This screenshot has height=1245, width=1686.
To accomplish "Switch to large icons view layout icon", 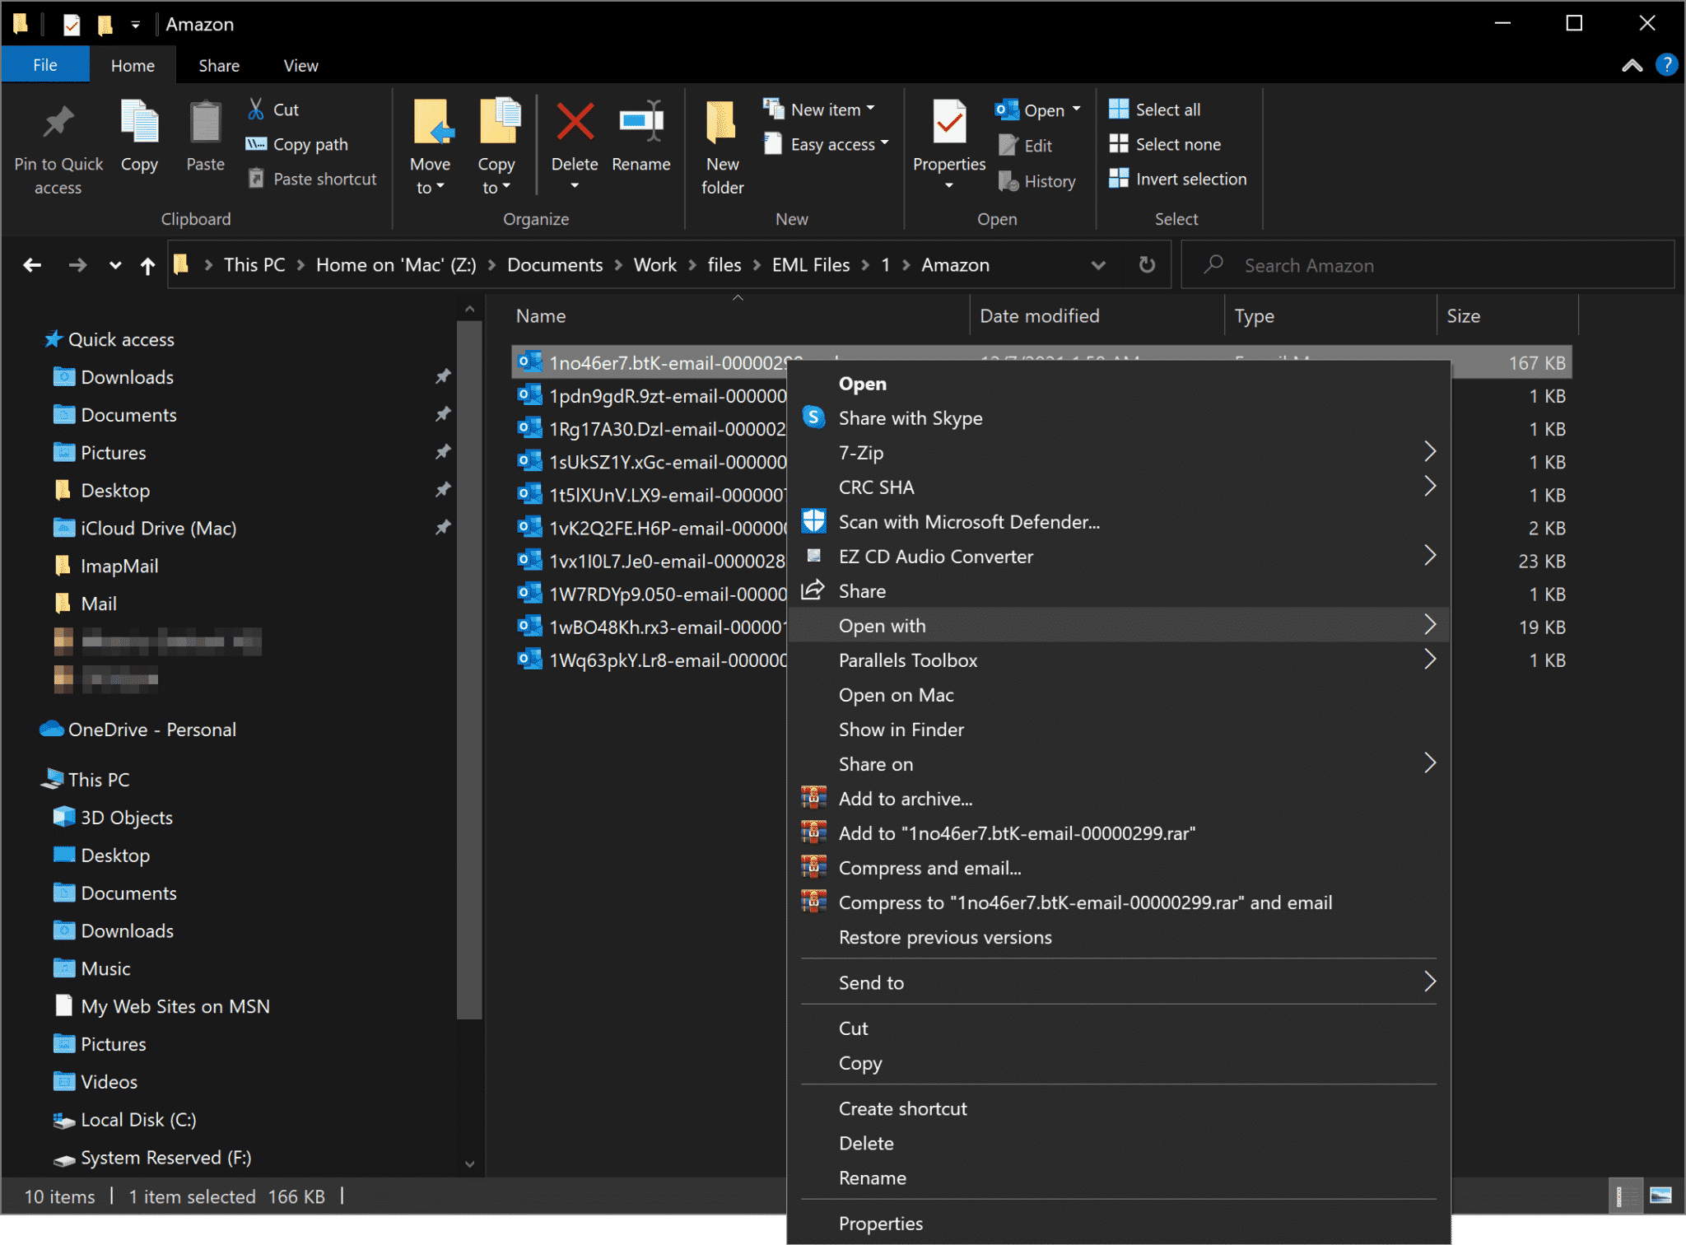I will [x=1660, y=1196].
